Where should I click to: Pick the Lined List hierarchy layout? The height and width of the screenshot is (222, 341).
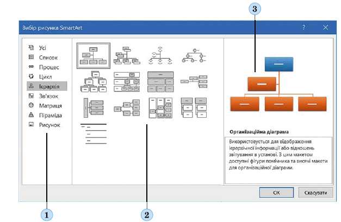pyautogui.click(x=94, y=134)
